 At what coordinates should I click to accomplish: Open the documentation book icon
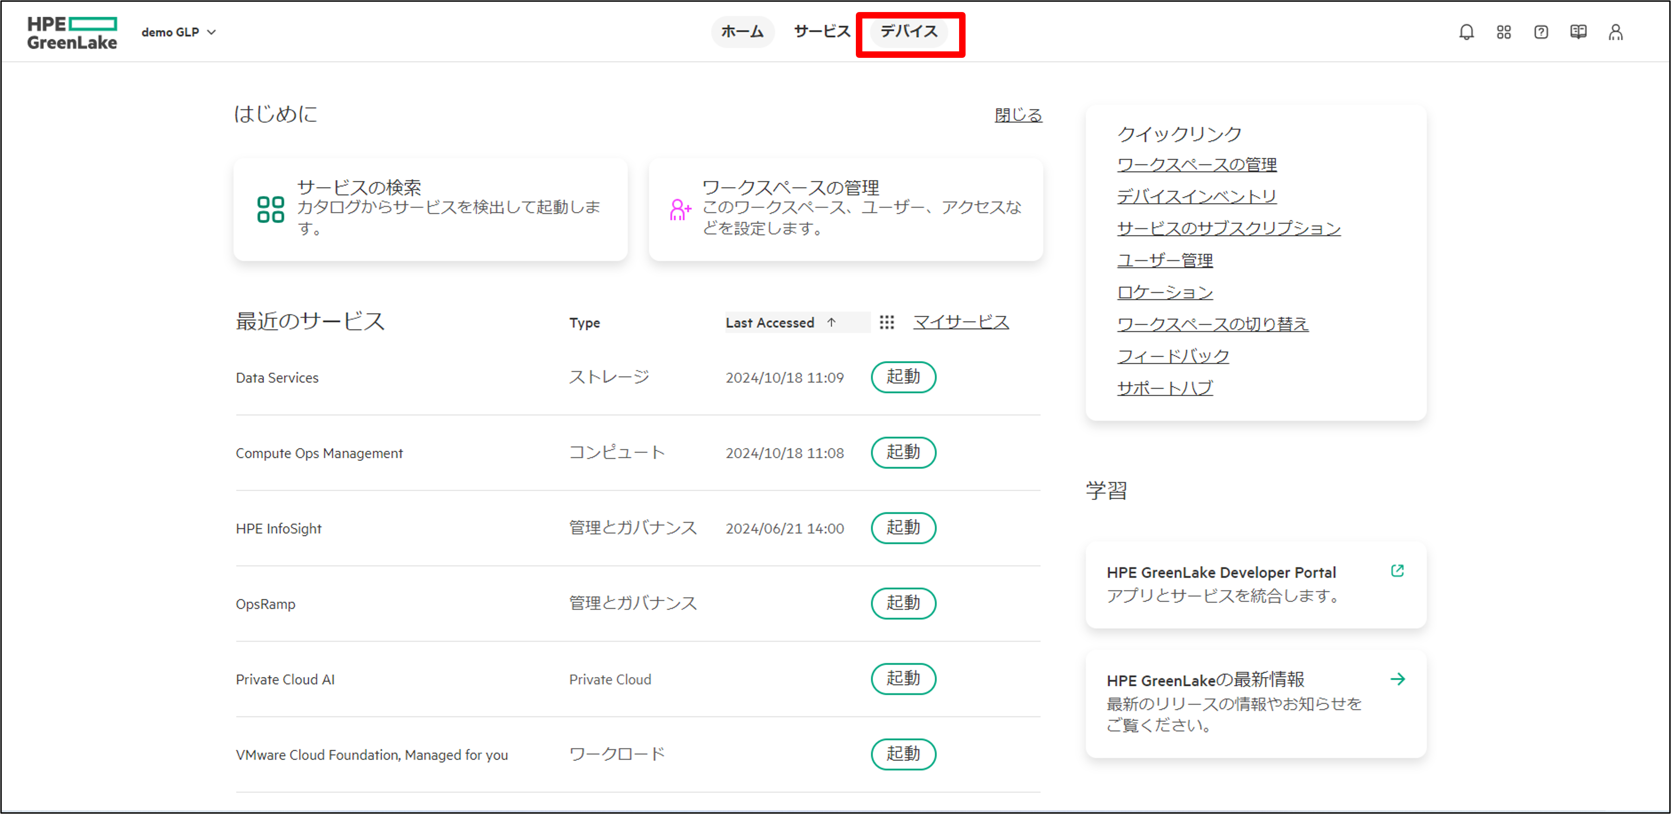coord(1578,32)
